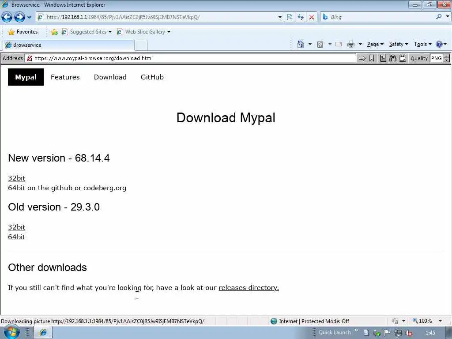Image resolution: width=452 pixels, height=339 pixels.
Task: Open a new blank tab
Action: (x=141, y=45)
